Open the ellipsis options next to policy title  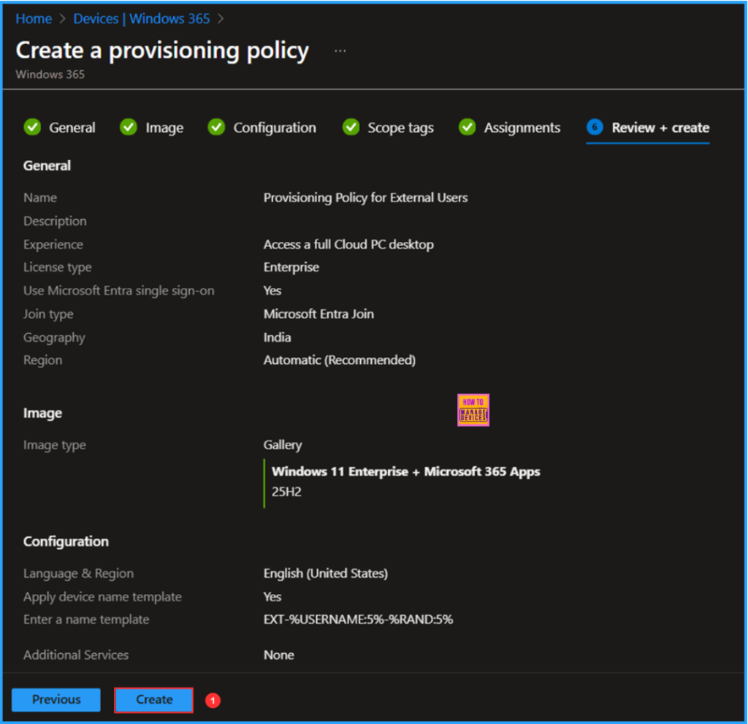(x=340, y=50)
